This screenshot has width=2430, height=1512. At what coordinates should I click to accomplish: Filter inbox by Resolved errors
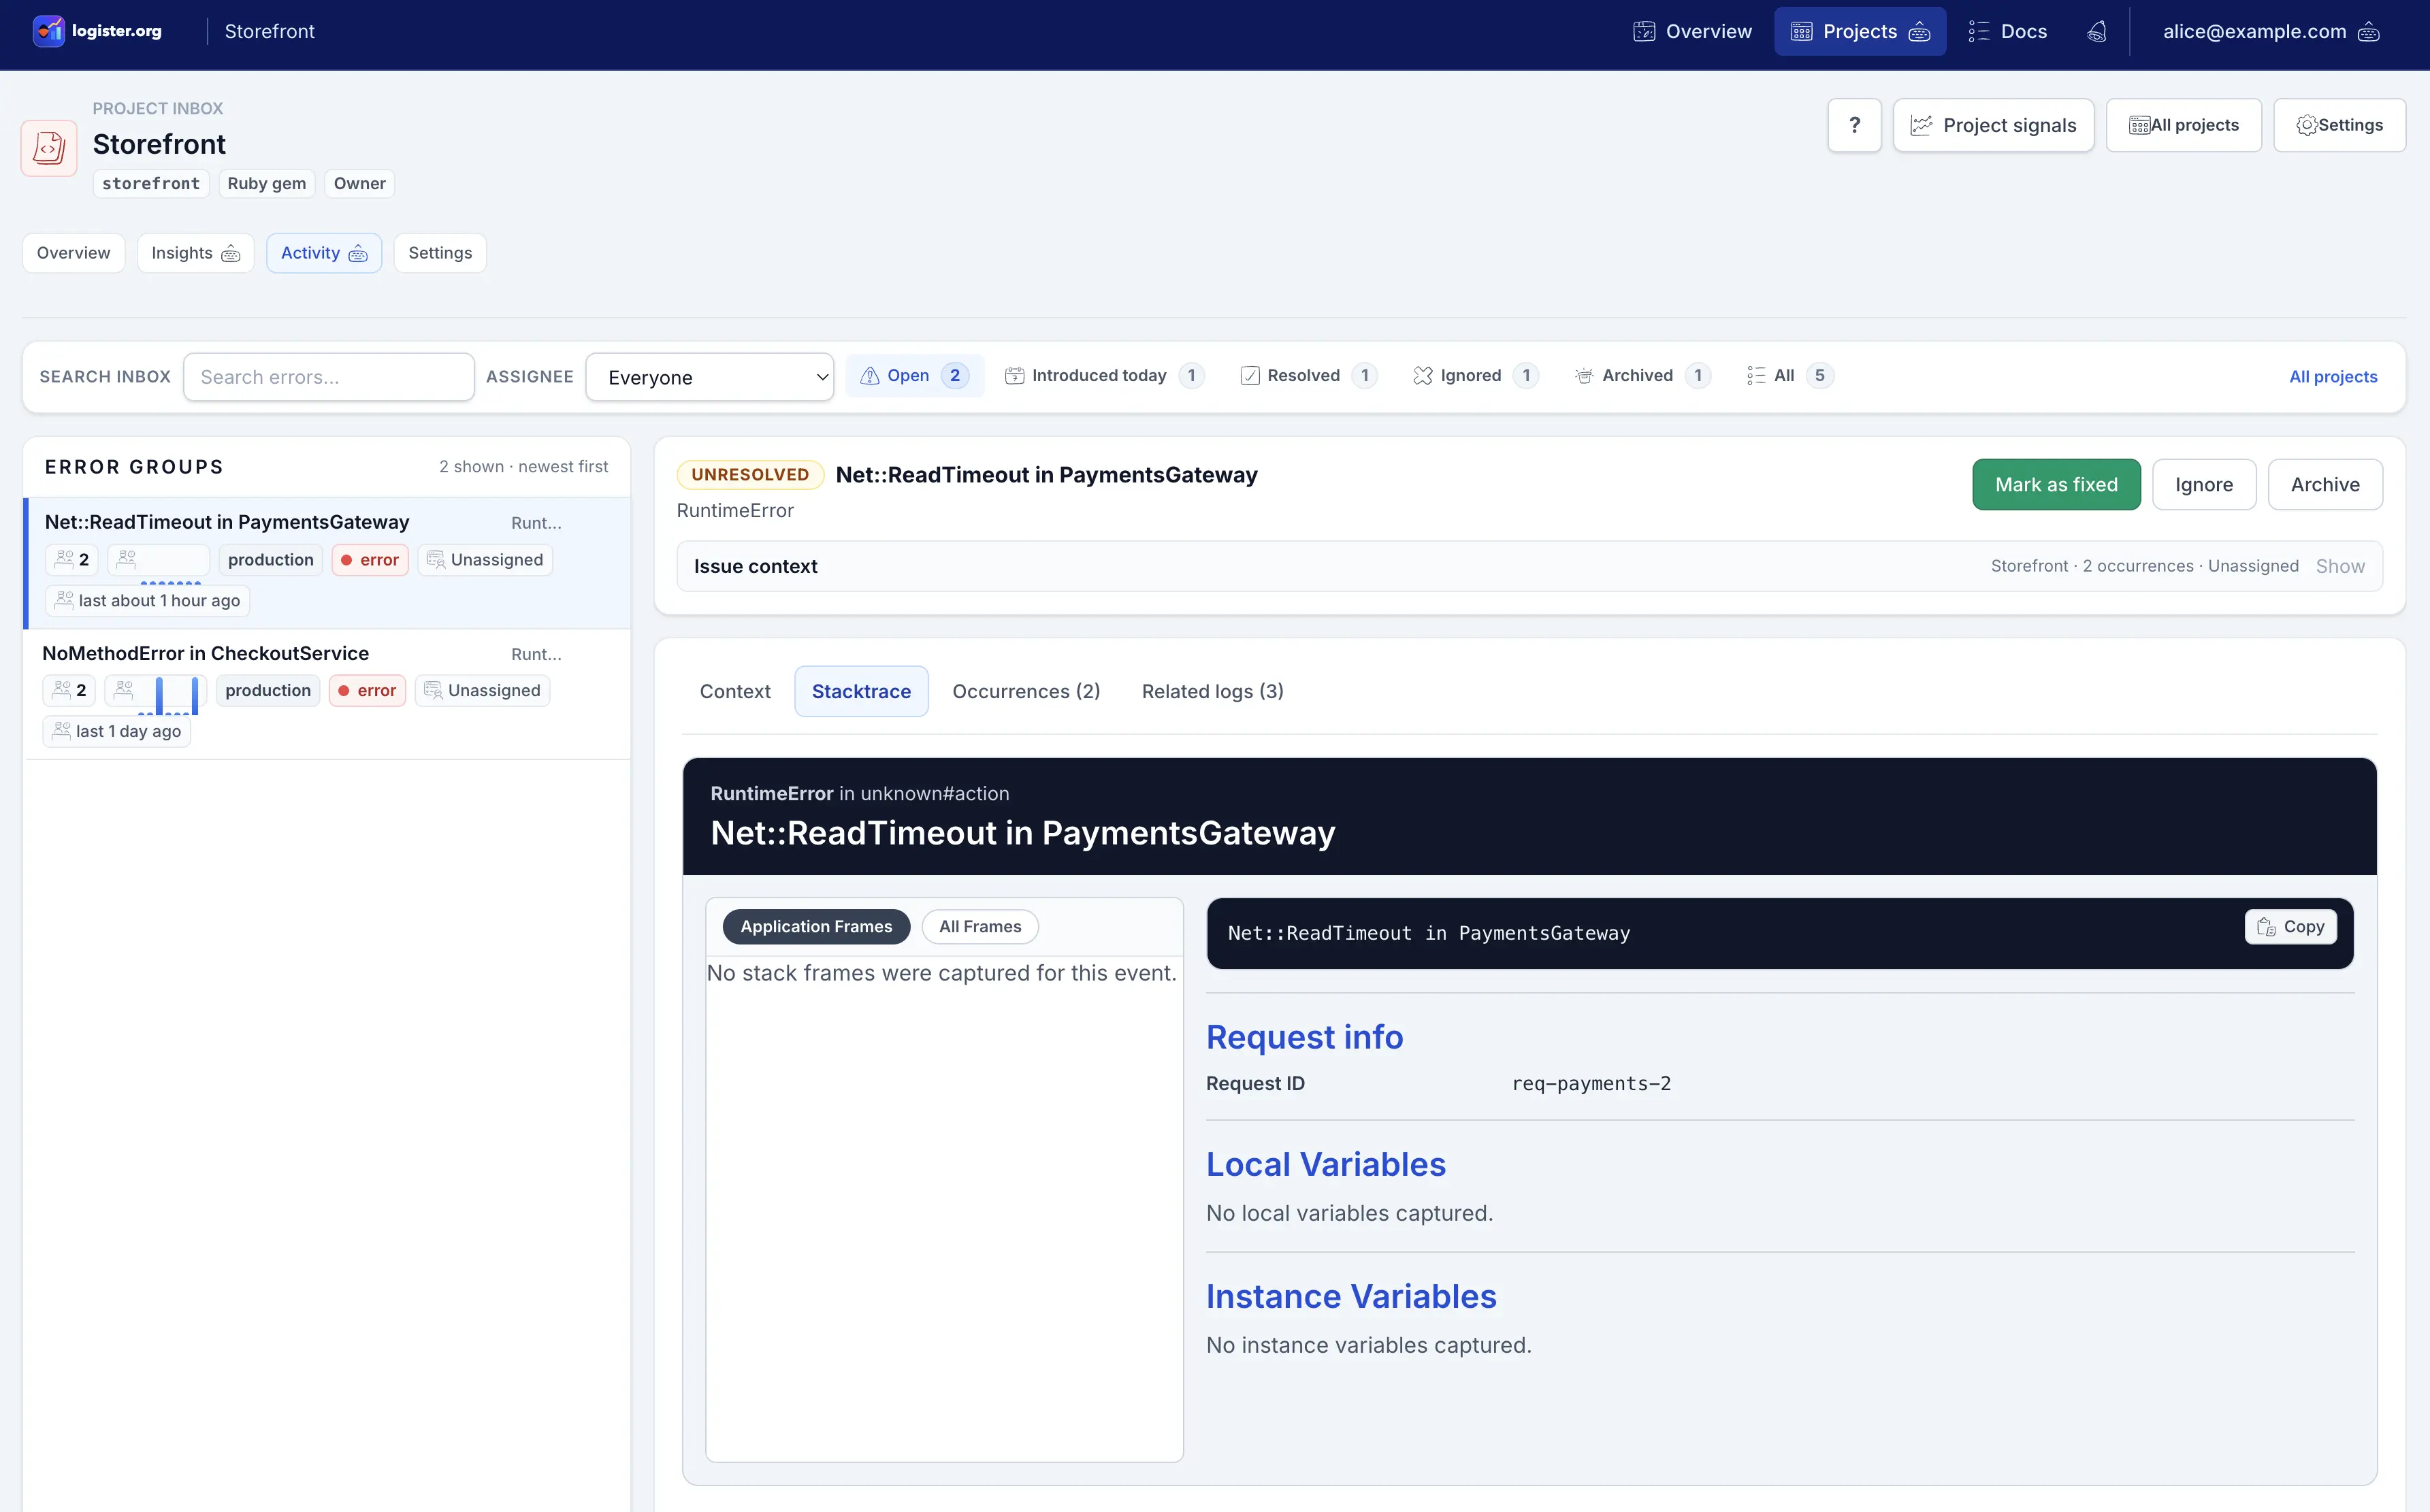coord(1308,375)
